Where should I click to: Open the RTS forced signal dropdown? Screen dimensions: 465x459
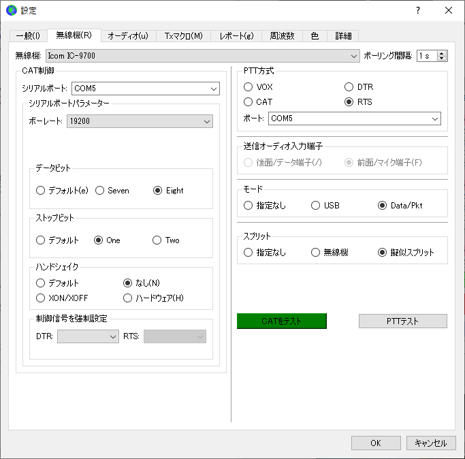pos(175,336)
